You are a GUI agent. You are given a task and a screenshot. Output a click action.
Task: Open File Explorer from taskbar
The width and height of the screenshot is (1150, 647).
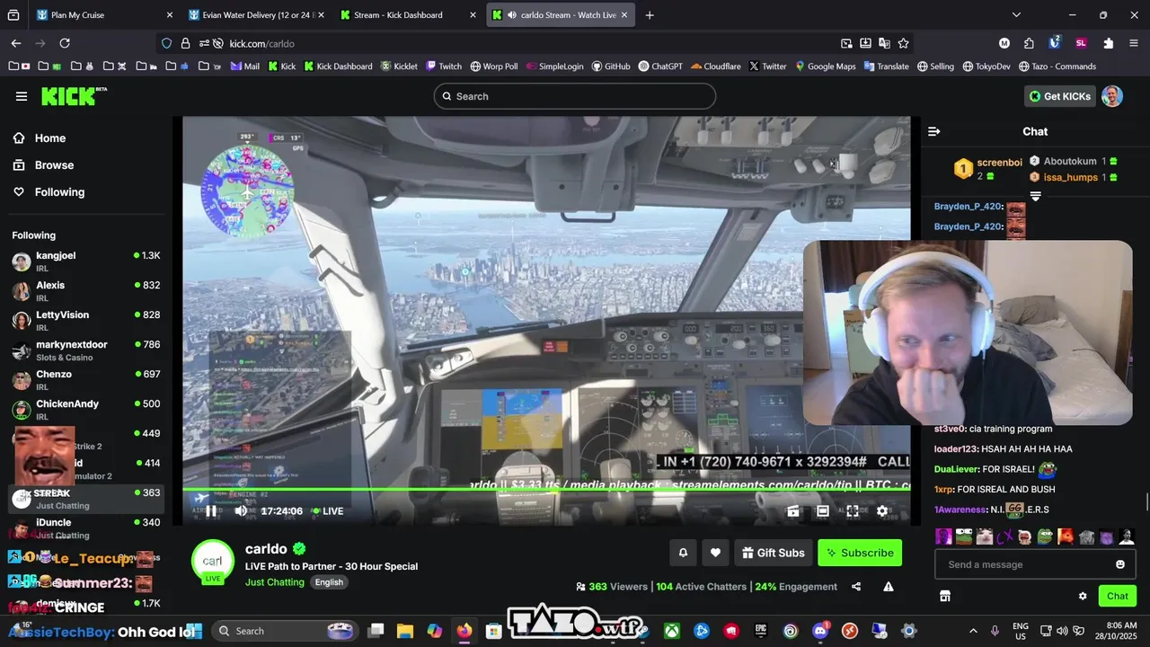pyautogui.click(x=405, y=631)
